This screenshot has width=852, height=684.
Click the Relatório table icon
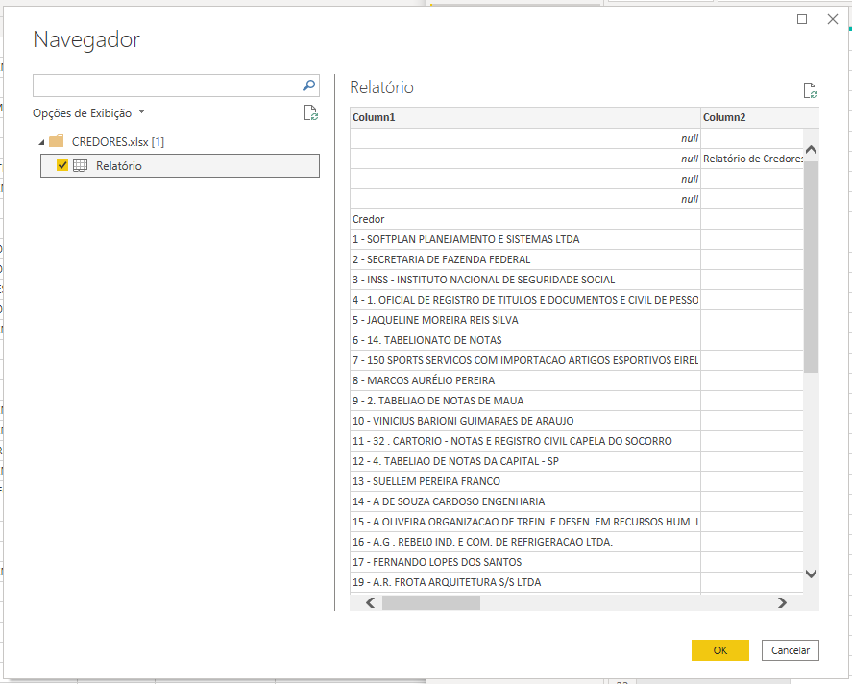tap(81, 165)
